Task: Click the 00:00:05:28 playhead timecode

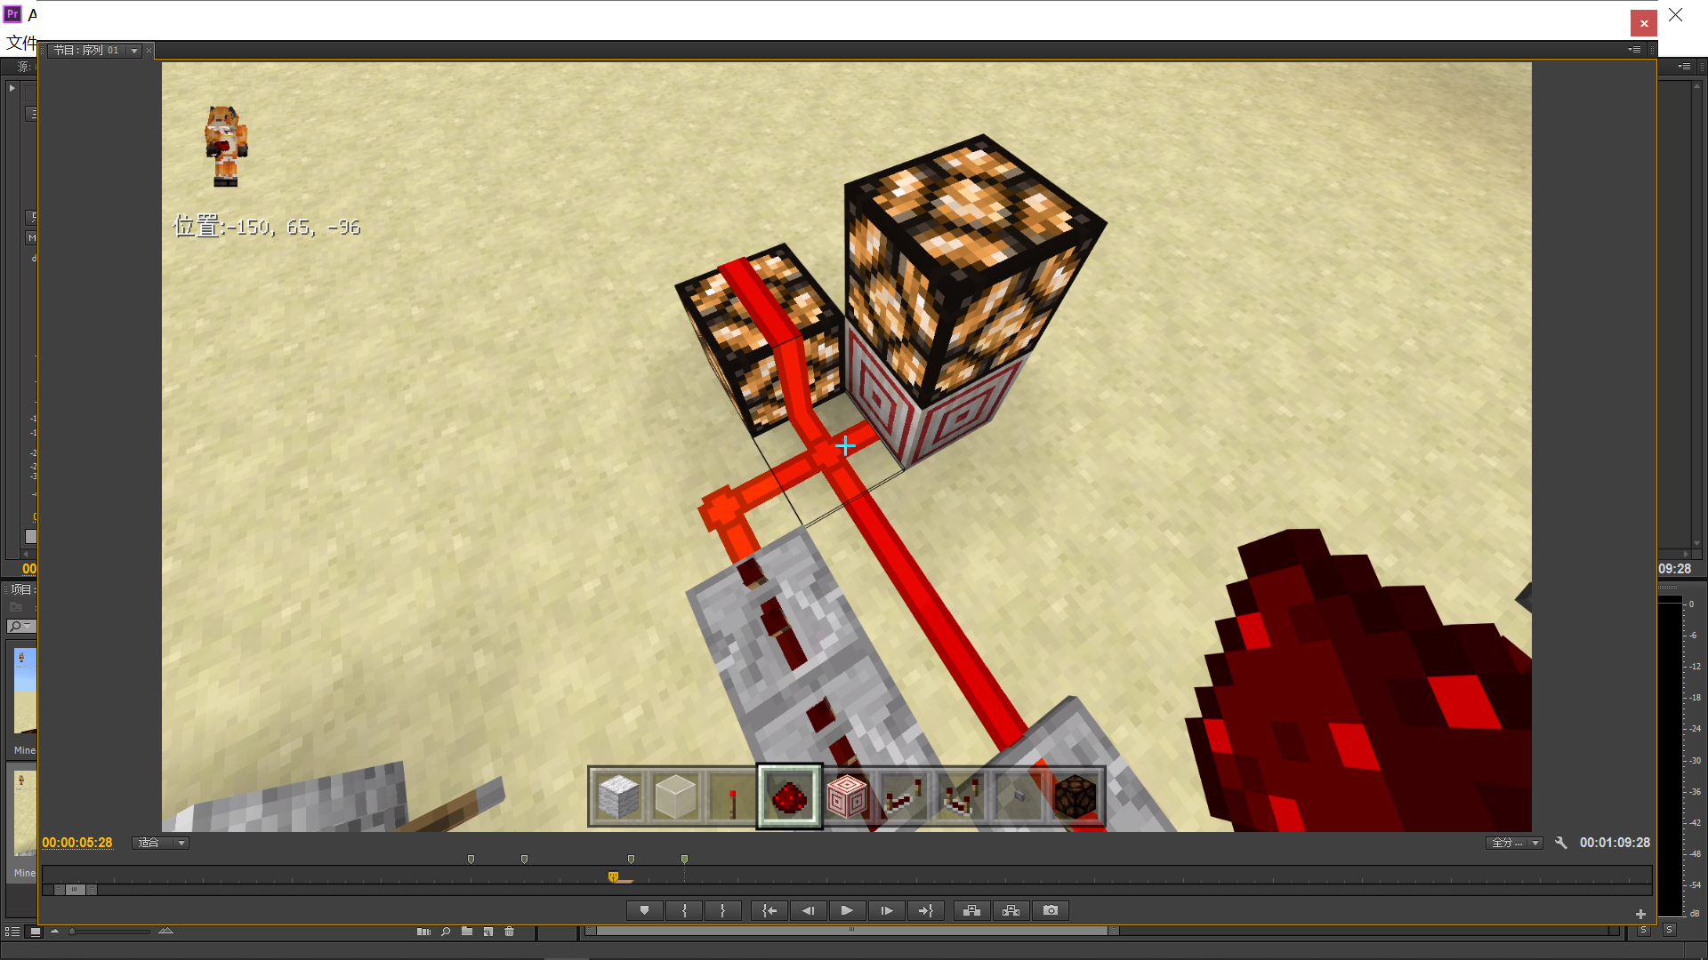Action: tap(77, 843)
